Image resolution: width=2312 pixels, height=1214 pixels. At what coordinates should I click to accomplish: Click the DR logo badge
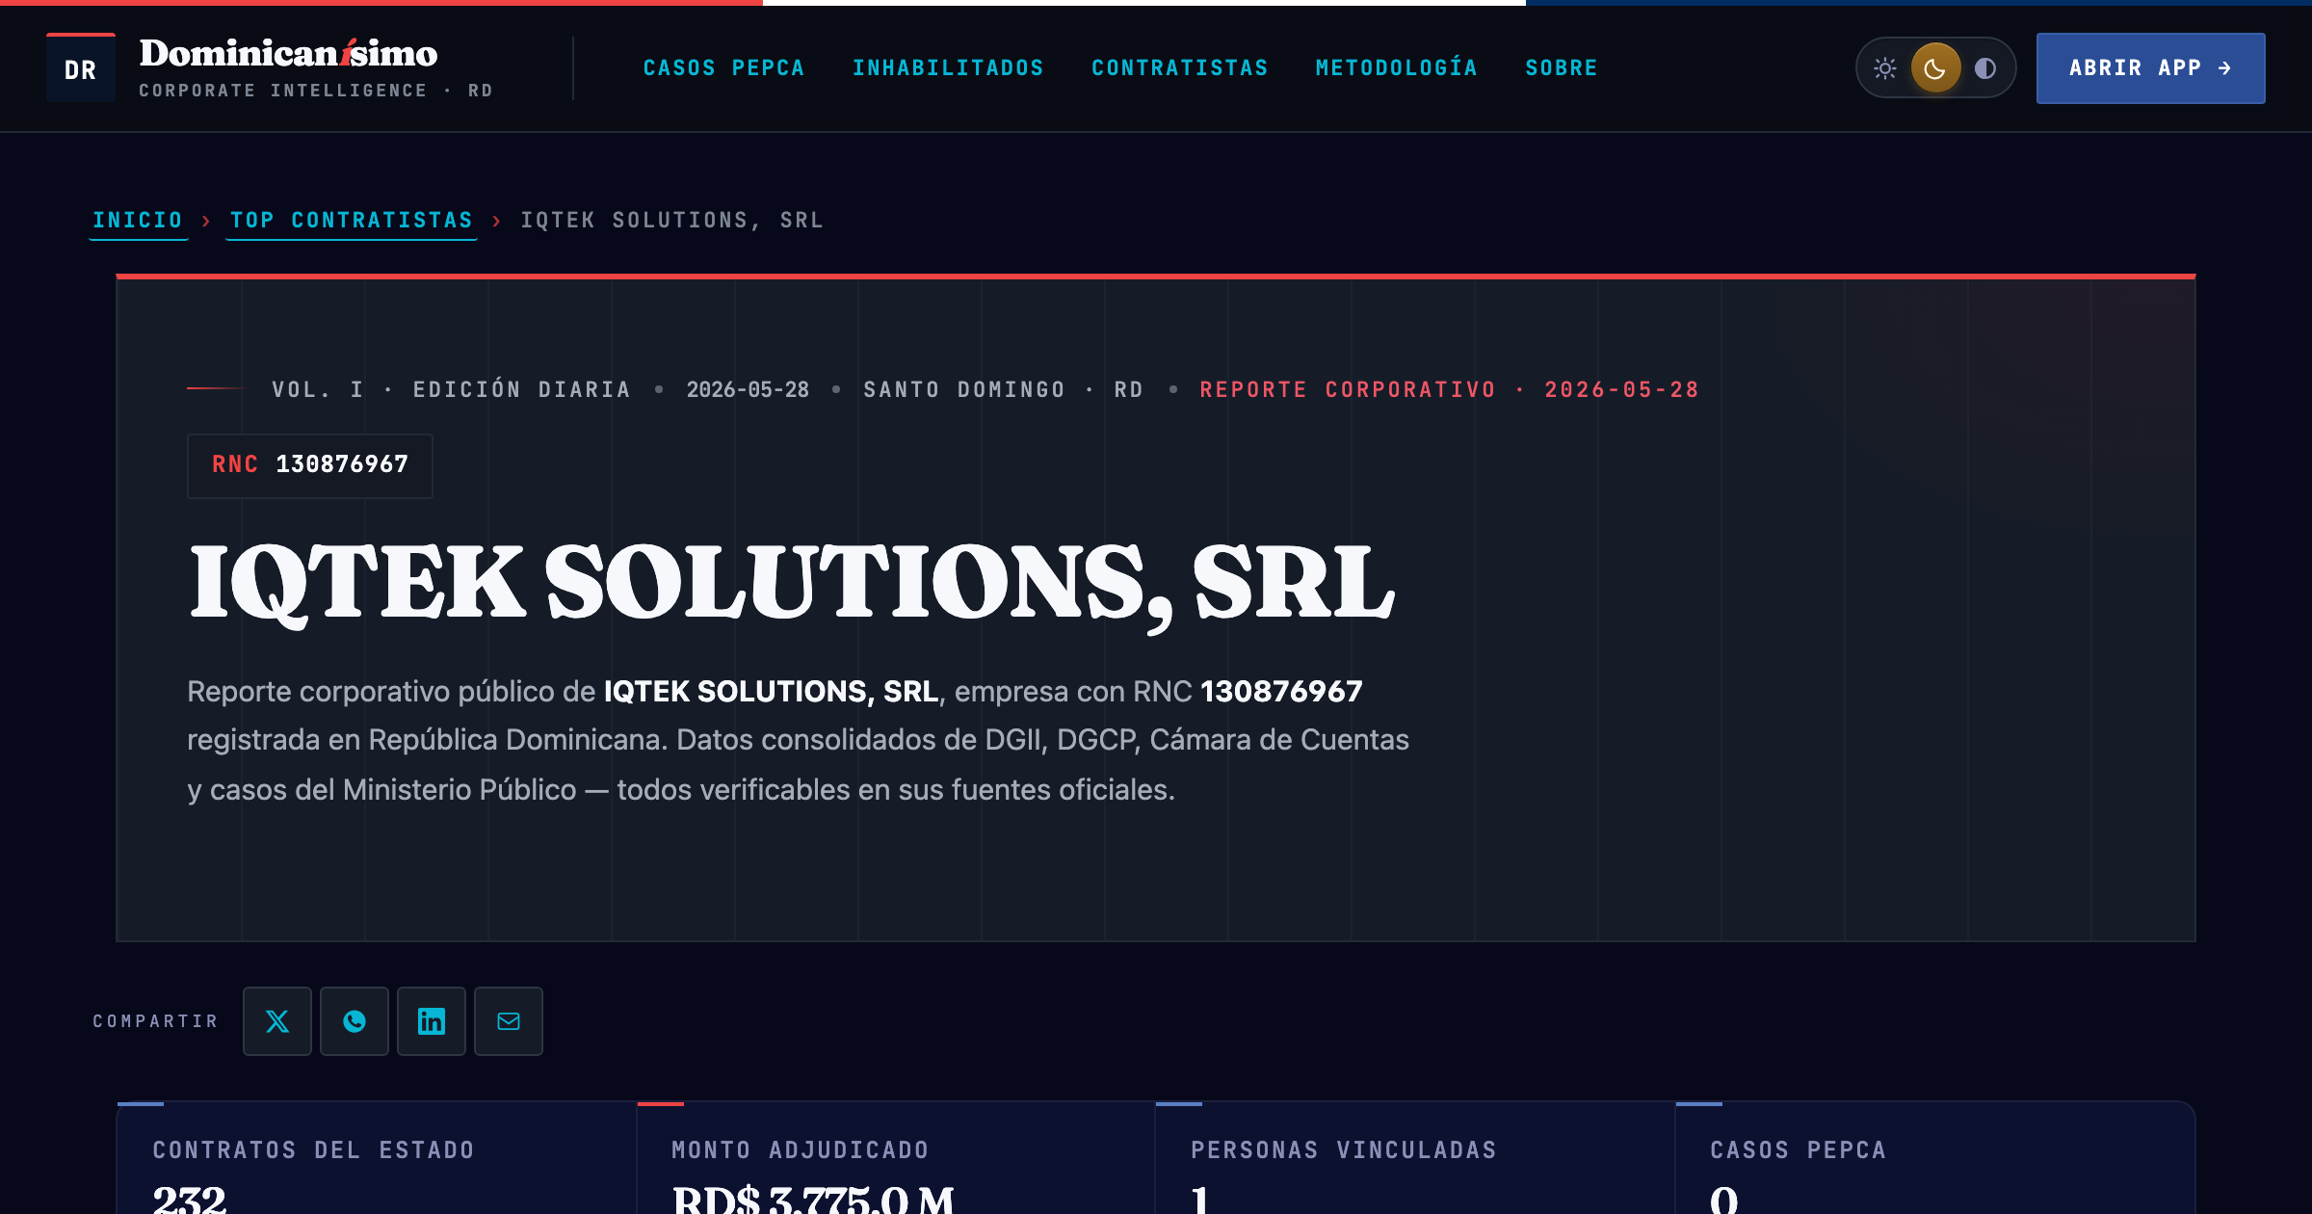coord(81,68)
